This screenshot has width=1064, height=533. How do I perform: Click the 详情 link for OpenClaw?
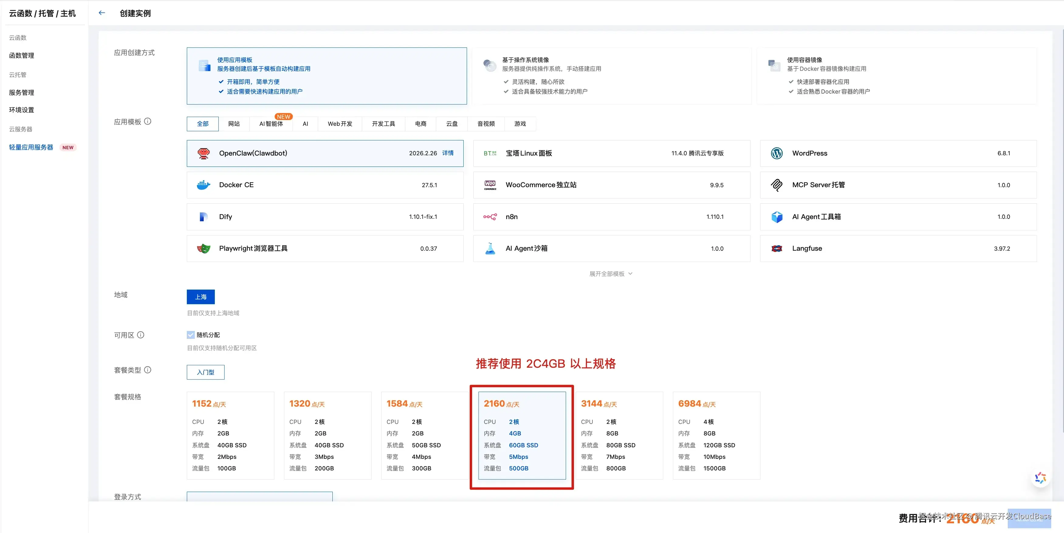click(x=448, y=153)
